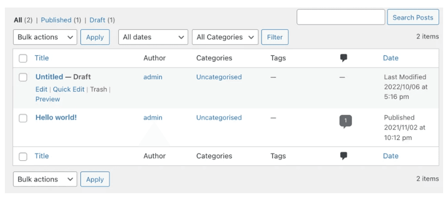Click the top Apply button
This screenshot has width=448, height=197.
(x=95, y=37)
